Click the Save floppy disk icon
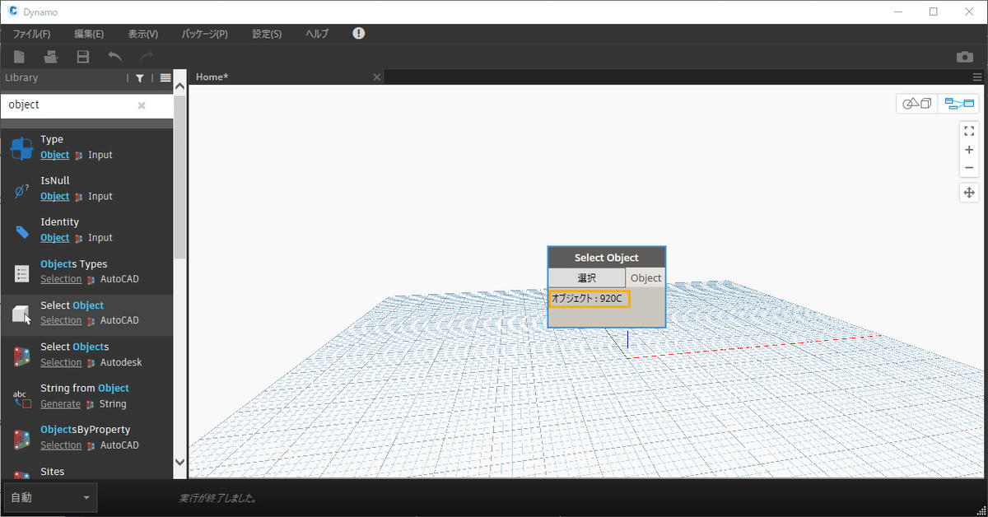Image resolution: width=988 pixels, height=517 pixels. pos(82,57)
